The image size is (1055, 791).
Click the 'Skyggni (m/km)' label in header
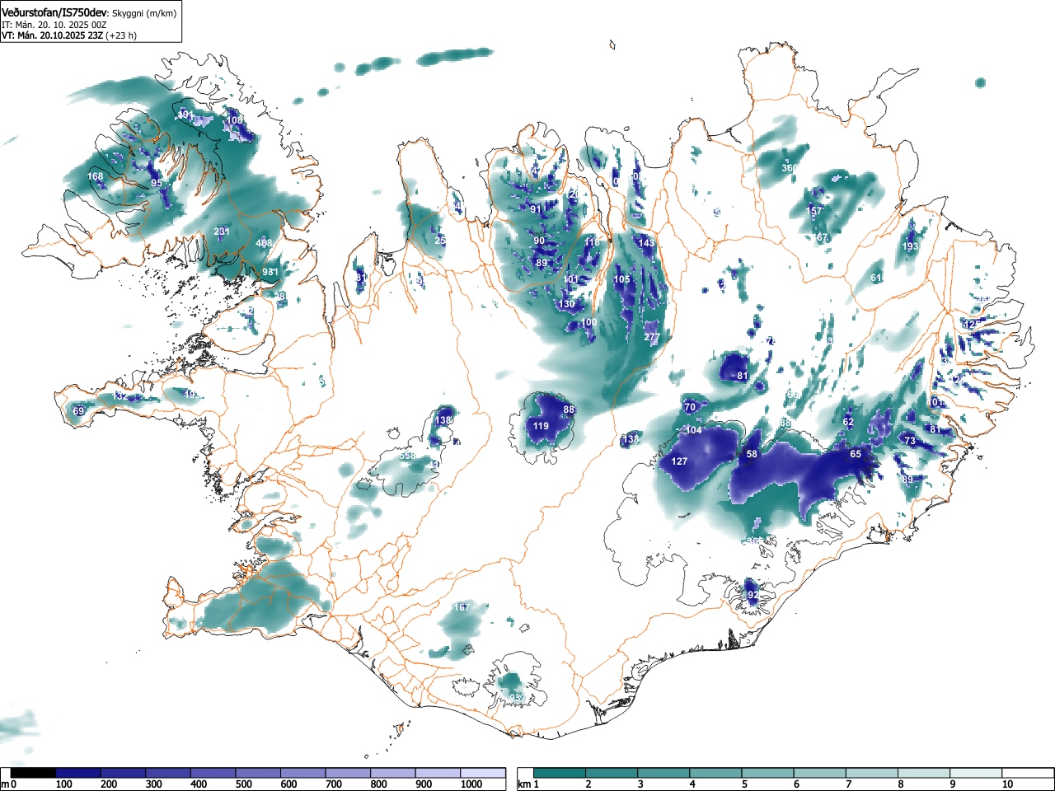[x=143, y=13]
